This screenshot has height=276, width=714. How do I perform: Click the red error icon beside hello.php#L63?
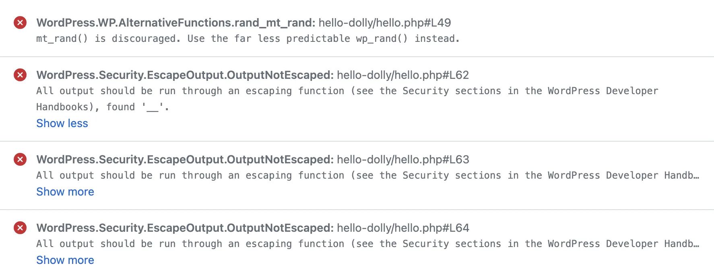click(20, 159)
